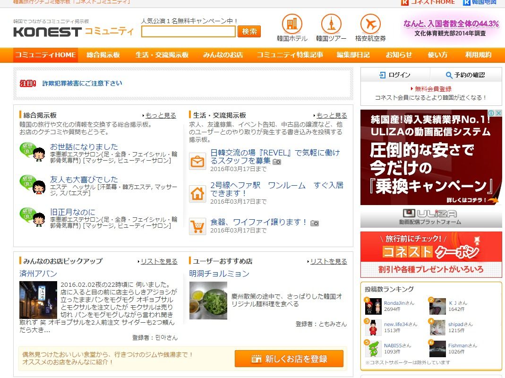Open NABI55's ranking avatar
This screenshot has height=378, width=505.
pos(373,349)
